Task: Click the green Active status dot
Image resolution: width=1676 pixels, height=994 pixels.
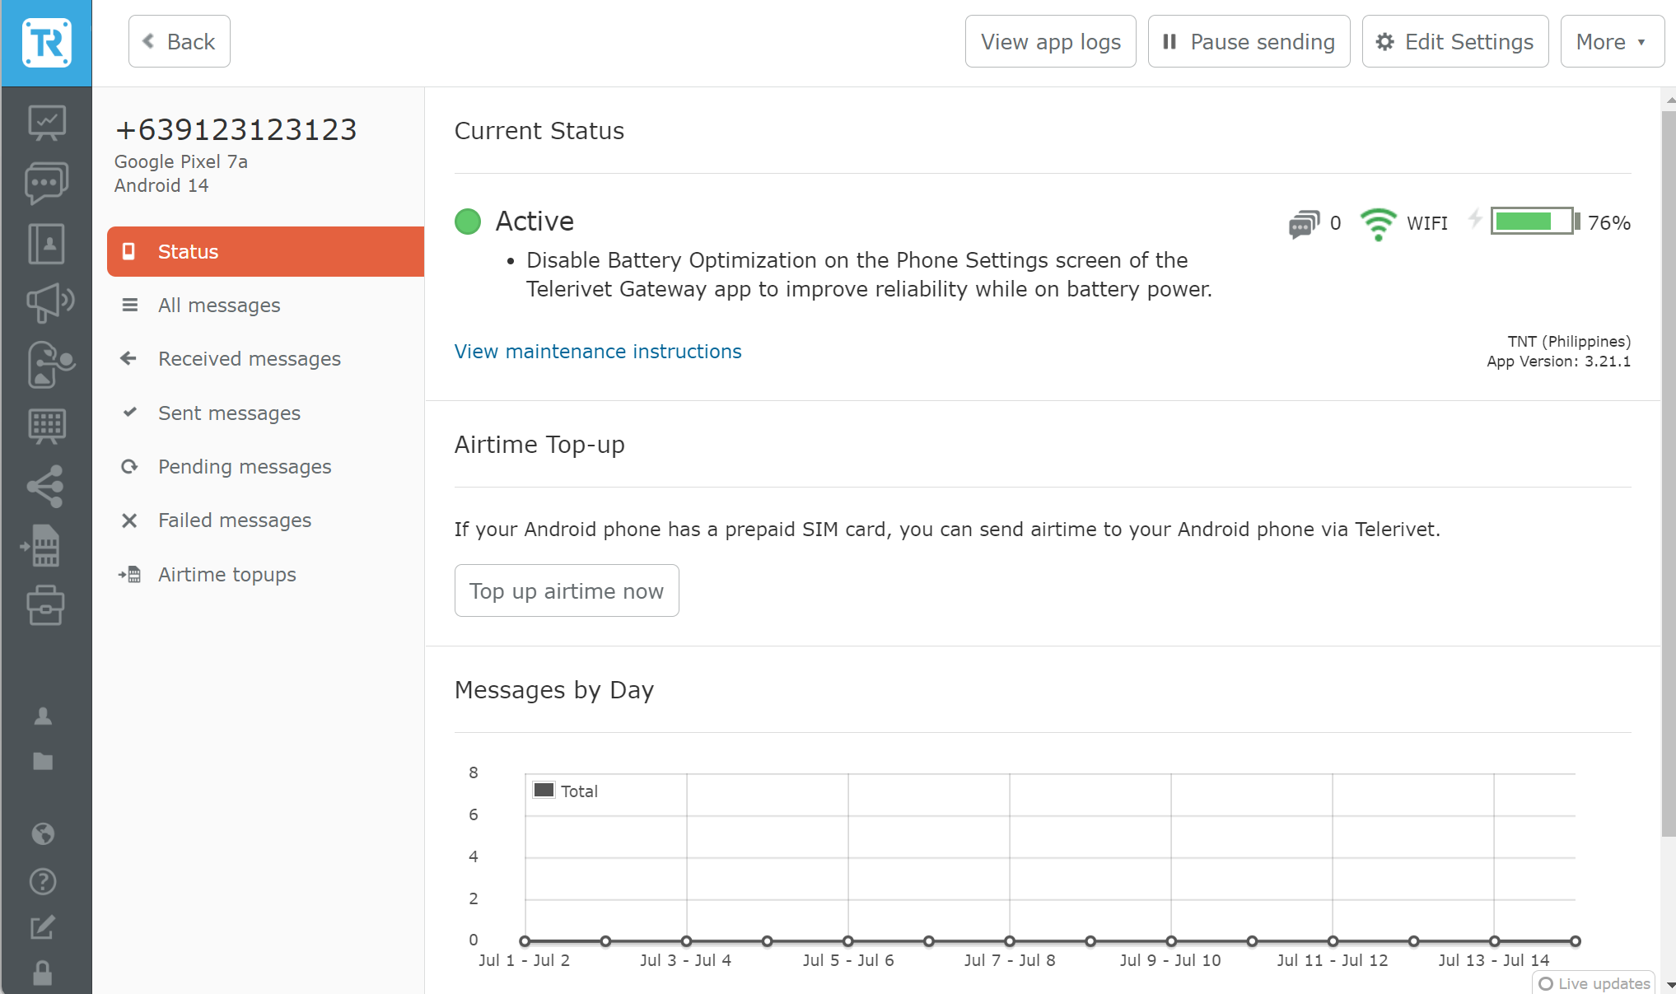Action: coord(468,222)
